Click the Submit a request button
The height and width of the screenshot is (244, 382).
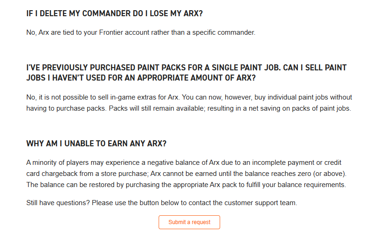pos(189,222)
